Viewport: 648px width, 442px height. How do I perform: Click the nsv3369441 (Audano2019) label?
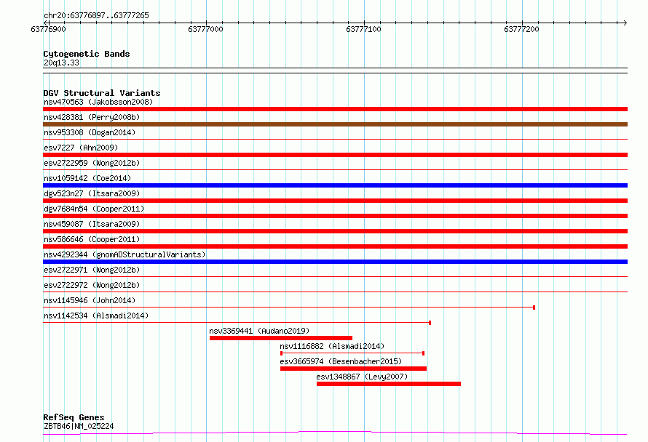click(x=259, y=331)
